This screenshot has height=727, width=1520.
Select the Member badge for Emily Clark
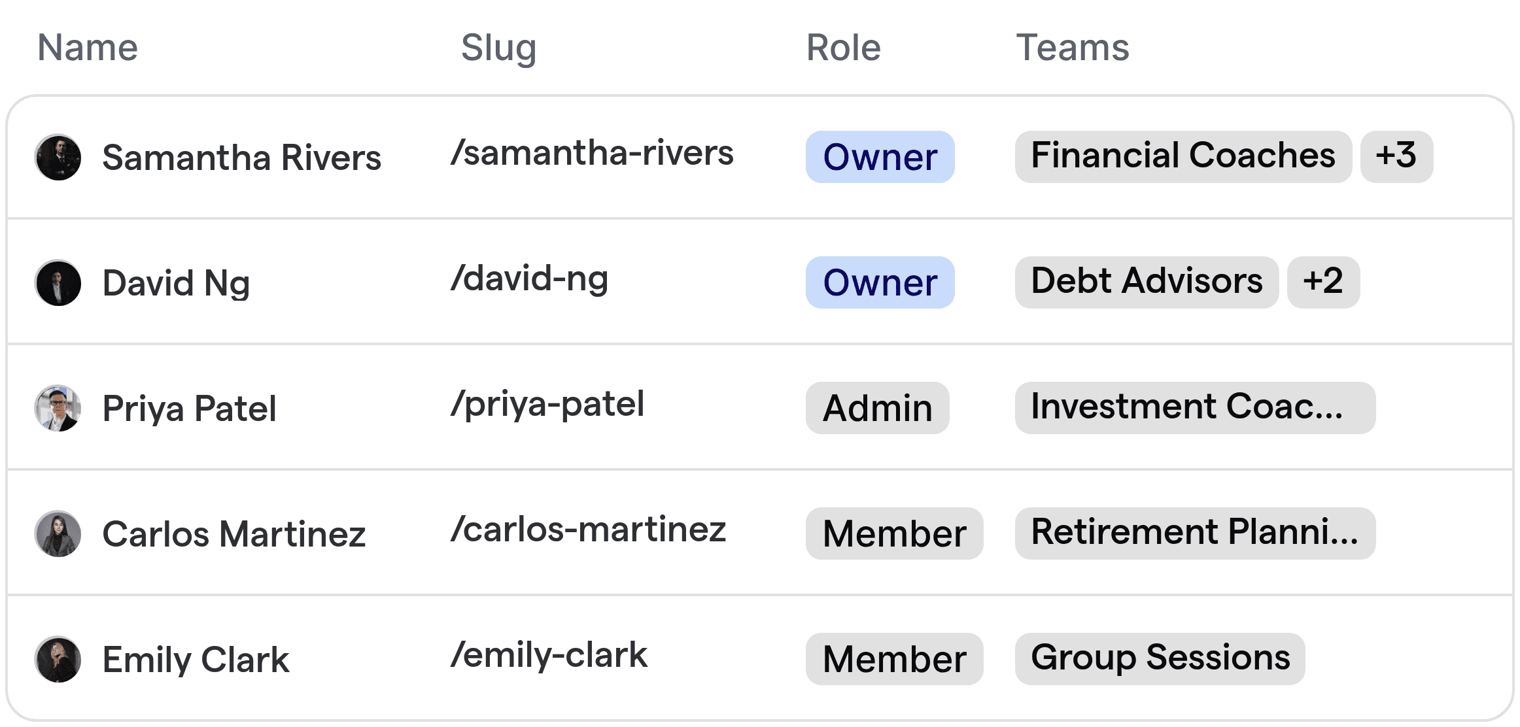pyautogui.click(x=894, y=658)
